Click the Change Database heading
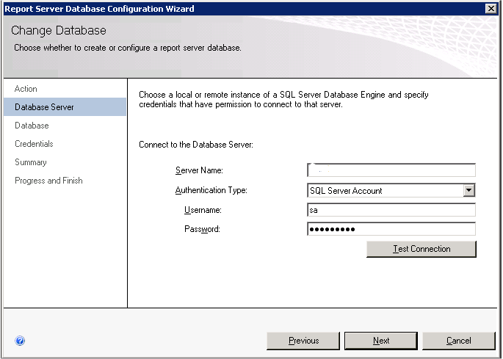 (x=59, y=31)
